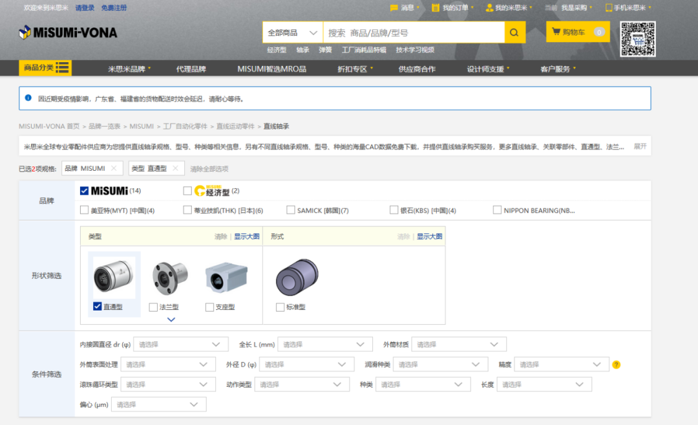Open 消息 messages icon
This screenshot has width=698, height=425.
tap(405, 8)
